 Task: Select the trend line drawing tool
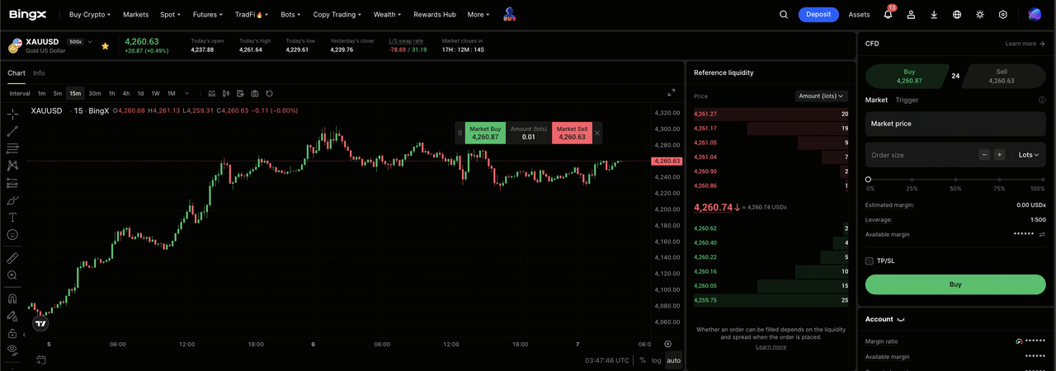[12, 131]
